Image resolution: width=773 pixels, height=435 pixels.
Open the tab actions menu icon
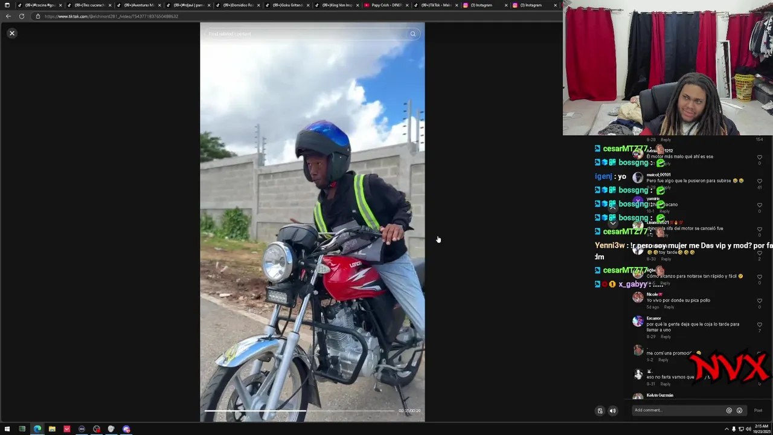click(x=7, y=5)
